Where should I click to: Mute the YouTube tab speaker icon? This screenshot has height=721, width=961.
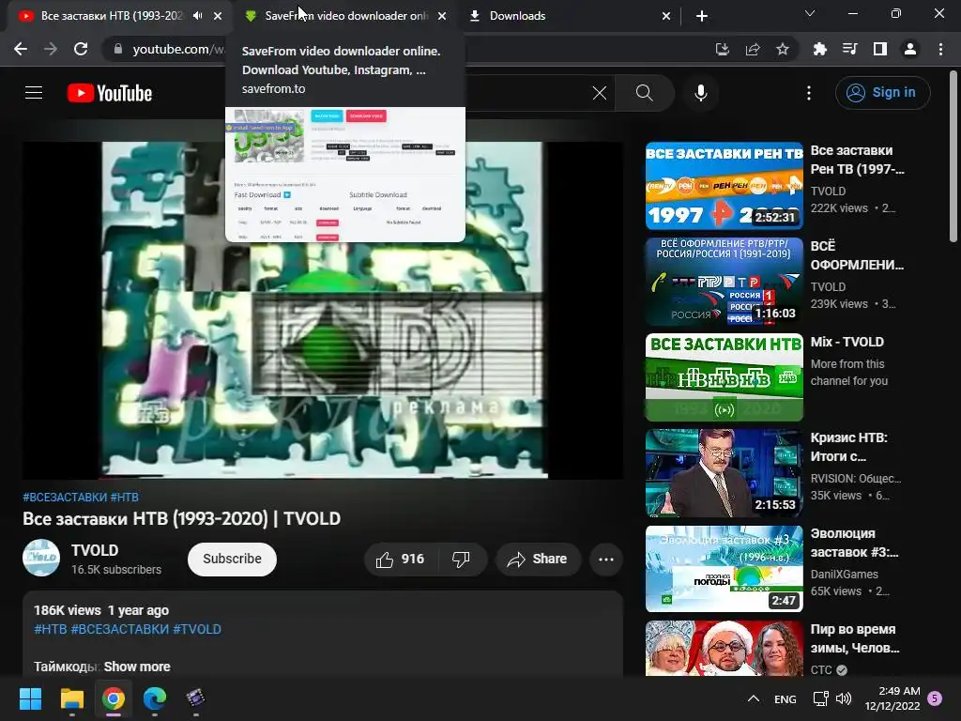point(197,16)
